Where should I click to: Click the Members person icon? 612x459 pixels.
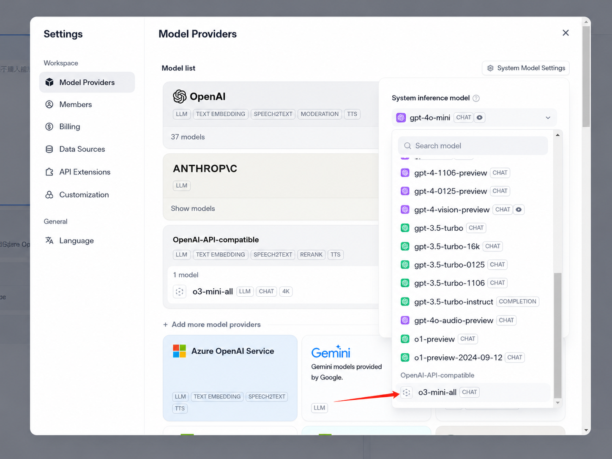(x=49, y=104)
